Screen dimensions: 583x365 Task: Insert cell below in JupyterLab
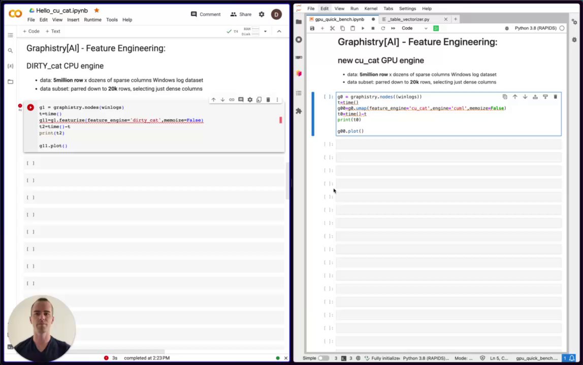pos(545,97)
